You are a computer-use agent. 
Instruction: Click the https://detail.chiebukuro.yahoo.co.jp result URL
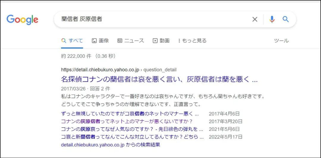100,70
